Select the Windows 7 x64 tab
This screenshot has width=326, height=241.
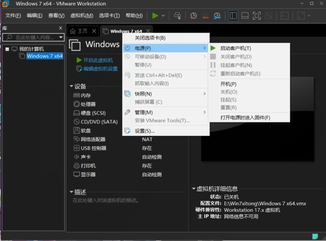126,31
